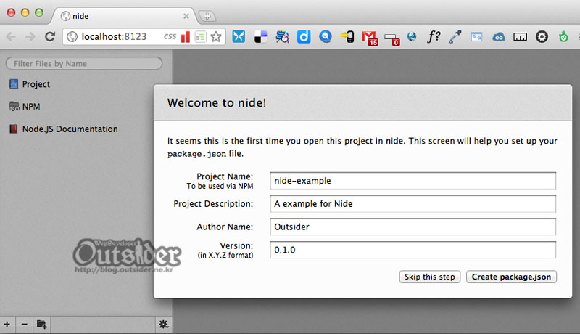Screen dimensions: 580x334
Task: Bookmark this page with the star icon
Action: [216, 36]
